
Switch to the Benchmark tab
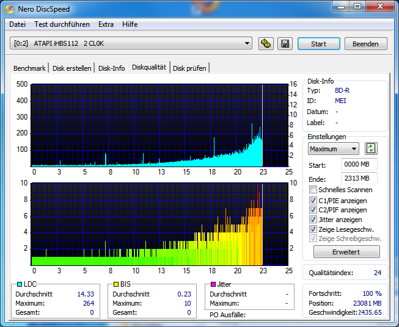coord(29,68)
